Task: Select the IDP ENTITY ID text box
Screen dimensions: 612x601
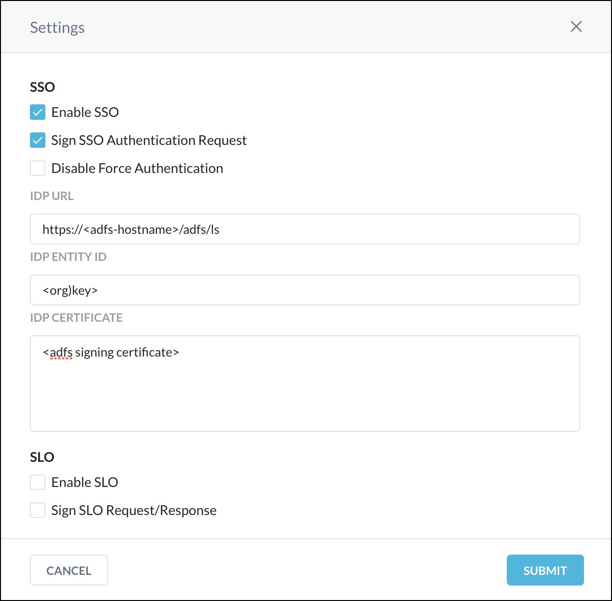Action: (304, 290)
